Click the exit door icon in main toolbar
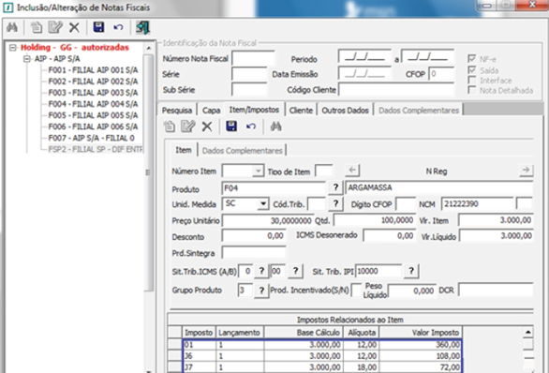Image resolution: width=549 pixels, height=373 pixels. 142,27
